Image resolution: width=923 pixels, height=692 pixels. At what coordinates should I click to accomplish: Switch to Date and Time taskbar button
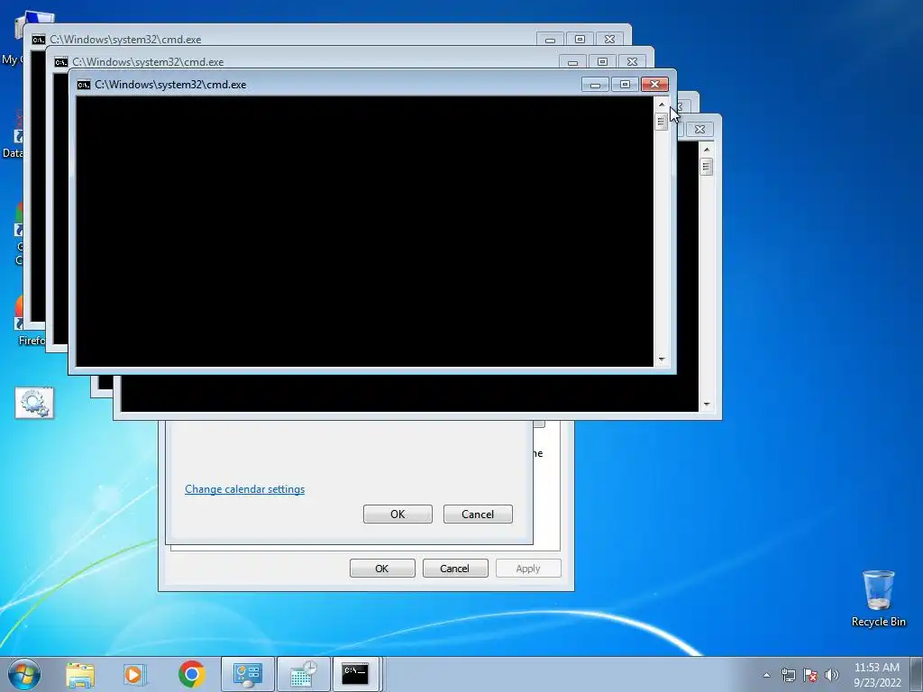(x=303, y=674)
